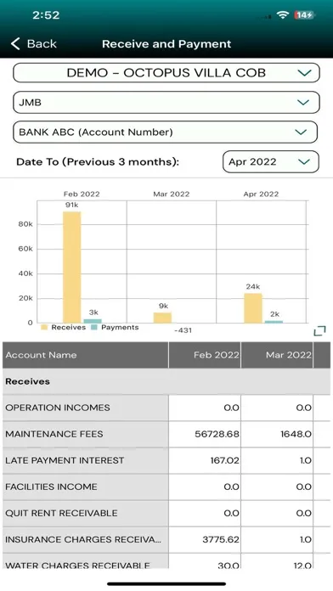Click the -431 label on the chart
Viewport: 333px width, 591px height.
[x=183, y=330]
